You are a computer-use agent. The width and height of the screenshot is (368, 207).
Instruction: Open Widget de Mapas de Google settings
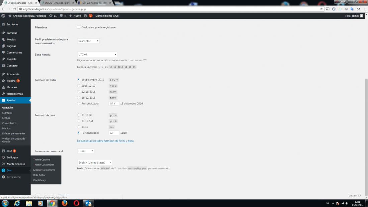(x=14, y=140)
